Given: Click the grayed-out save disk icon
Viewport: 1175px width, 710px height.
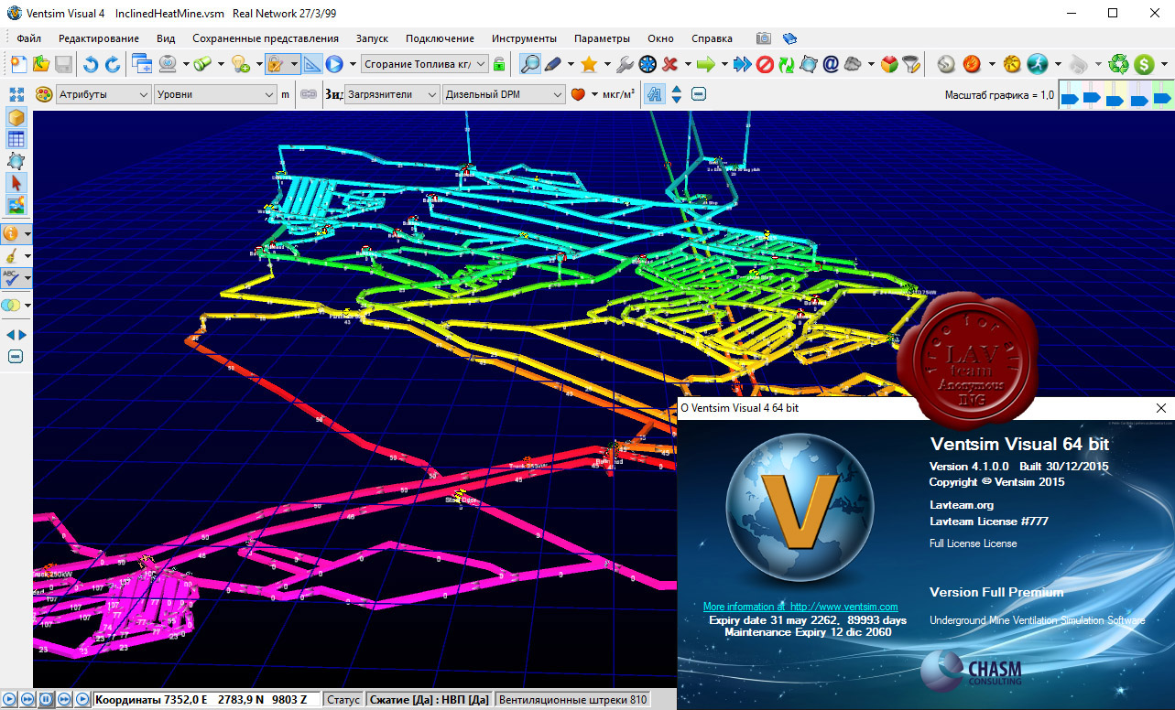Looking at the screenshot, I should click(63, 64).
